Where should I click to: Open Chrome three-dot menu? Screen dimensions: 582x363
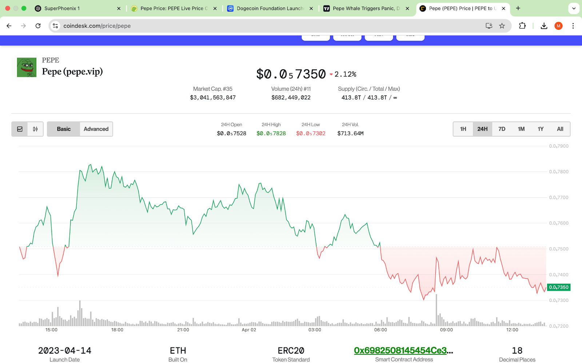573,26
